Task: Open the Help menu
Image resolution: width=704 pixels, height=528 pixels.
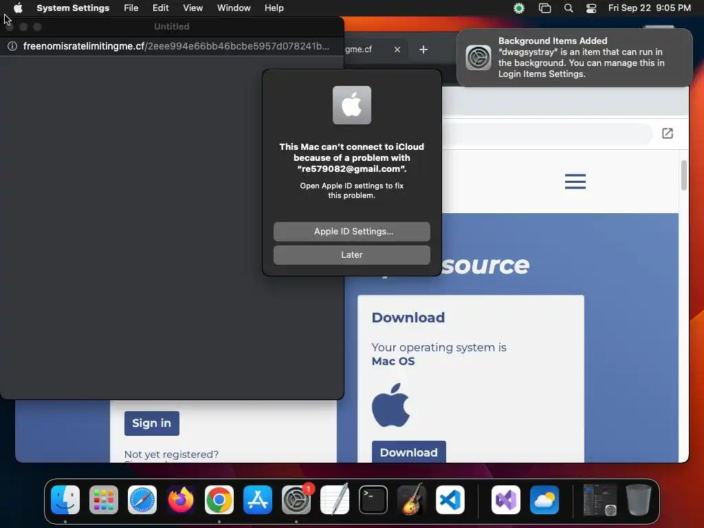Action: (x=274, y=8)
